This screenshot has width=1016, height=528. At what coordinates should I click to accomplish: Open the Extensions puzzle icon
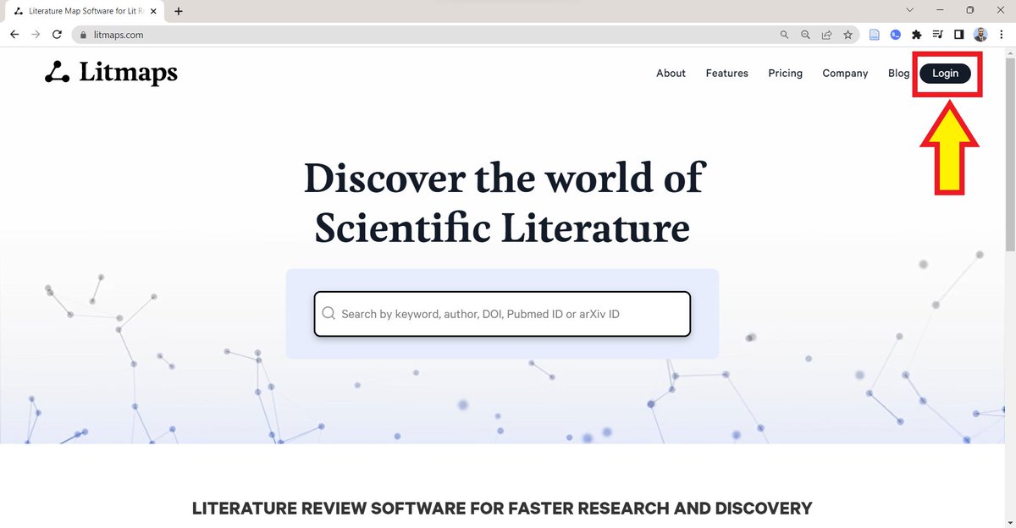click(x=916, y=35)
